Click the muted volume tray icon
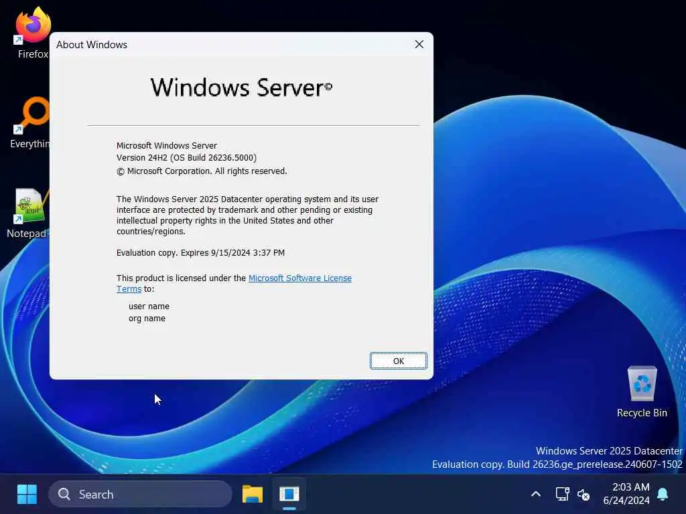 584,495
